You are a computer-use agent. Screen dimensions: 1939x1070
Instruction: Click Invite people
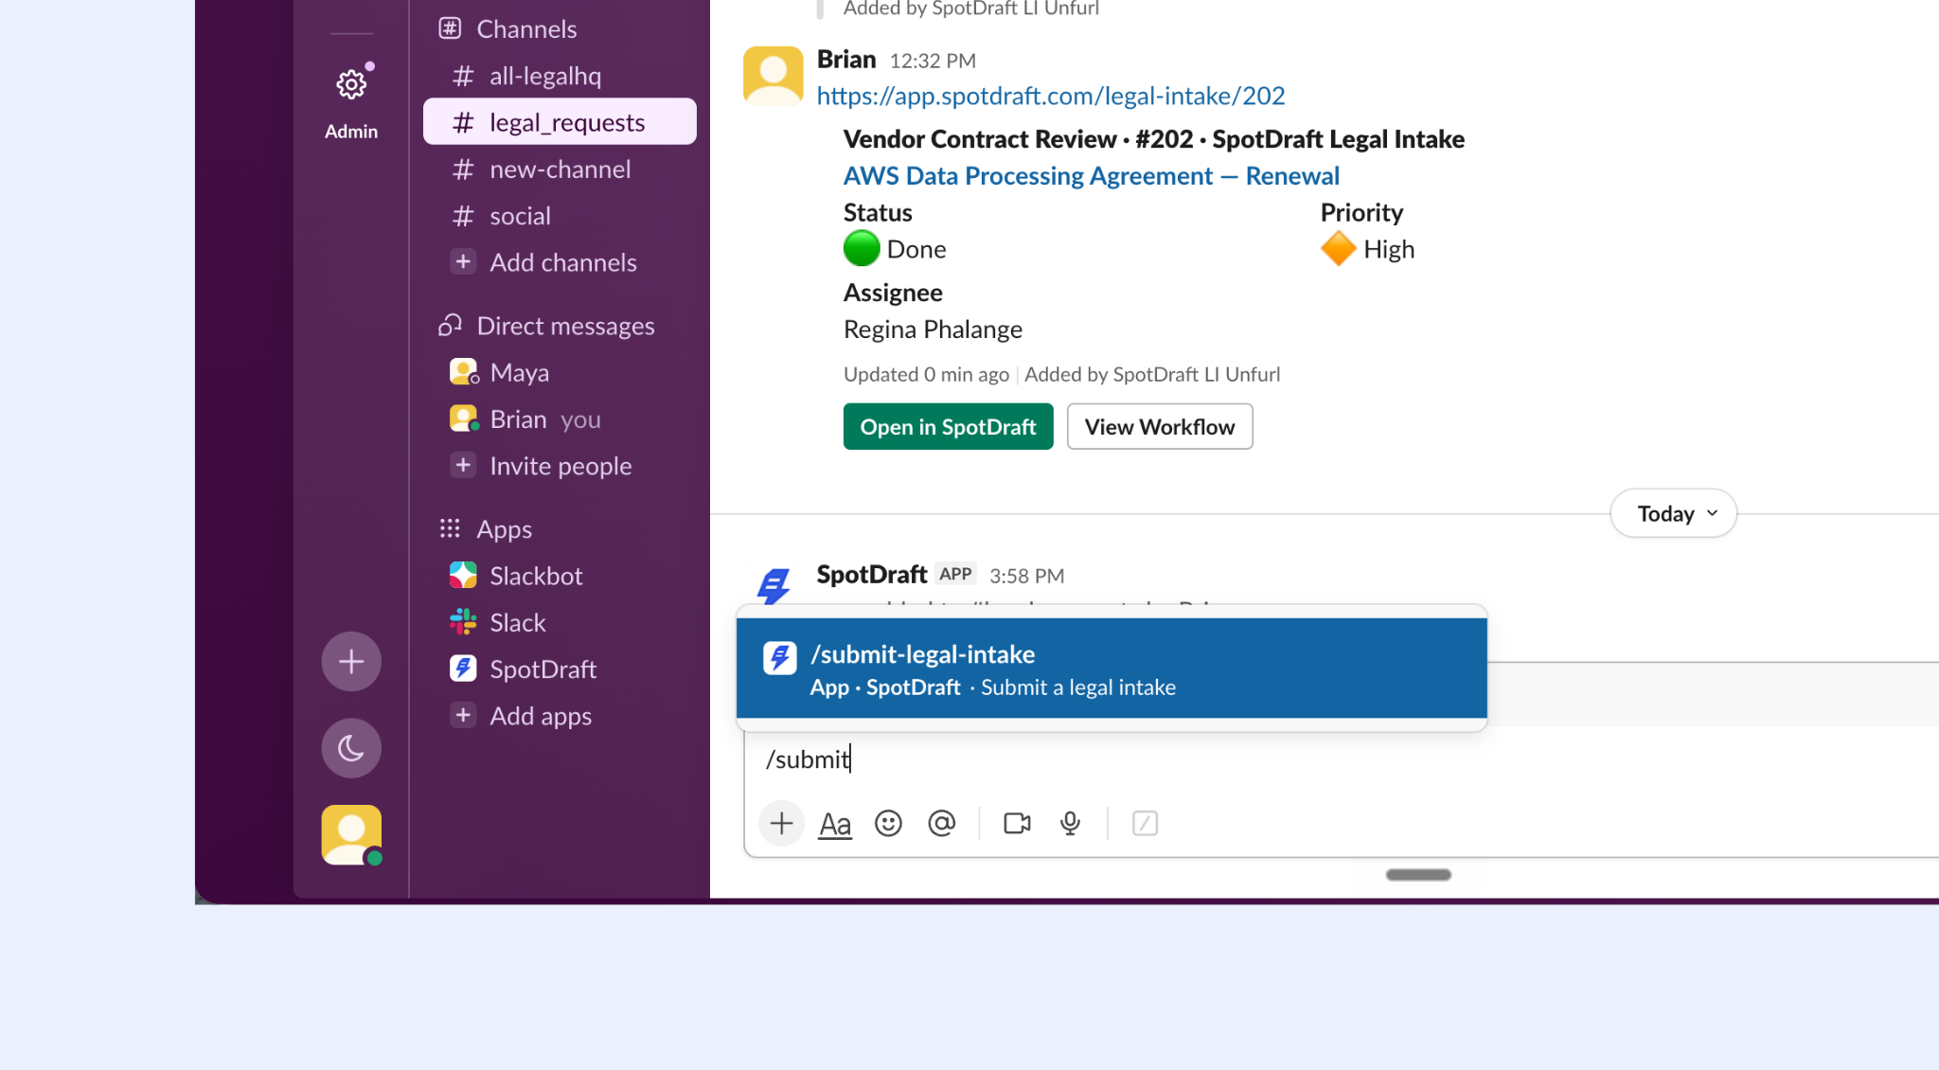(560, 466)
